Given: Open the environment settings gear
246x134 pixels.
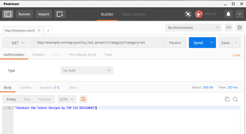Looking at the screenshot, I should pyautogui.click(x=239, y=28).
